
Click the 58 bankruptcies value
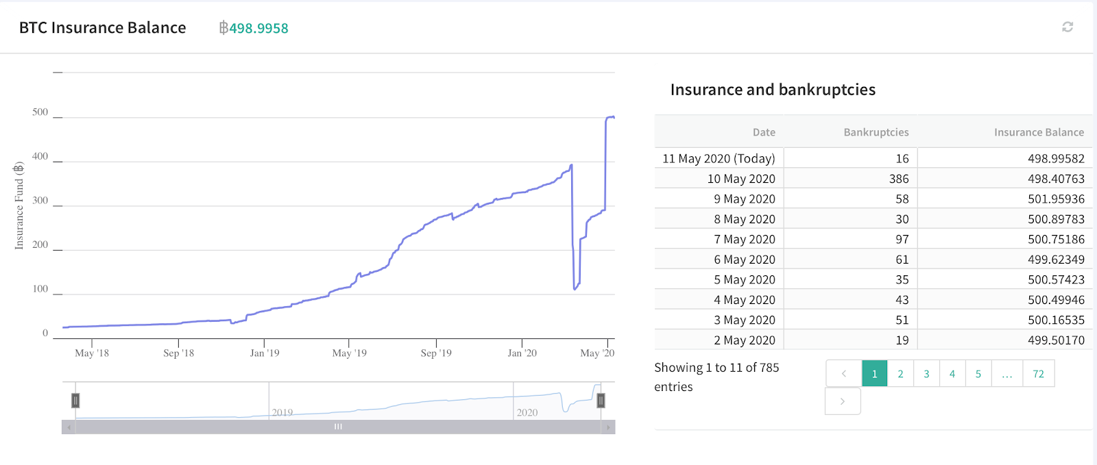click(x=902, y=199)
